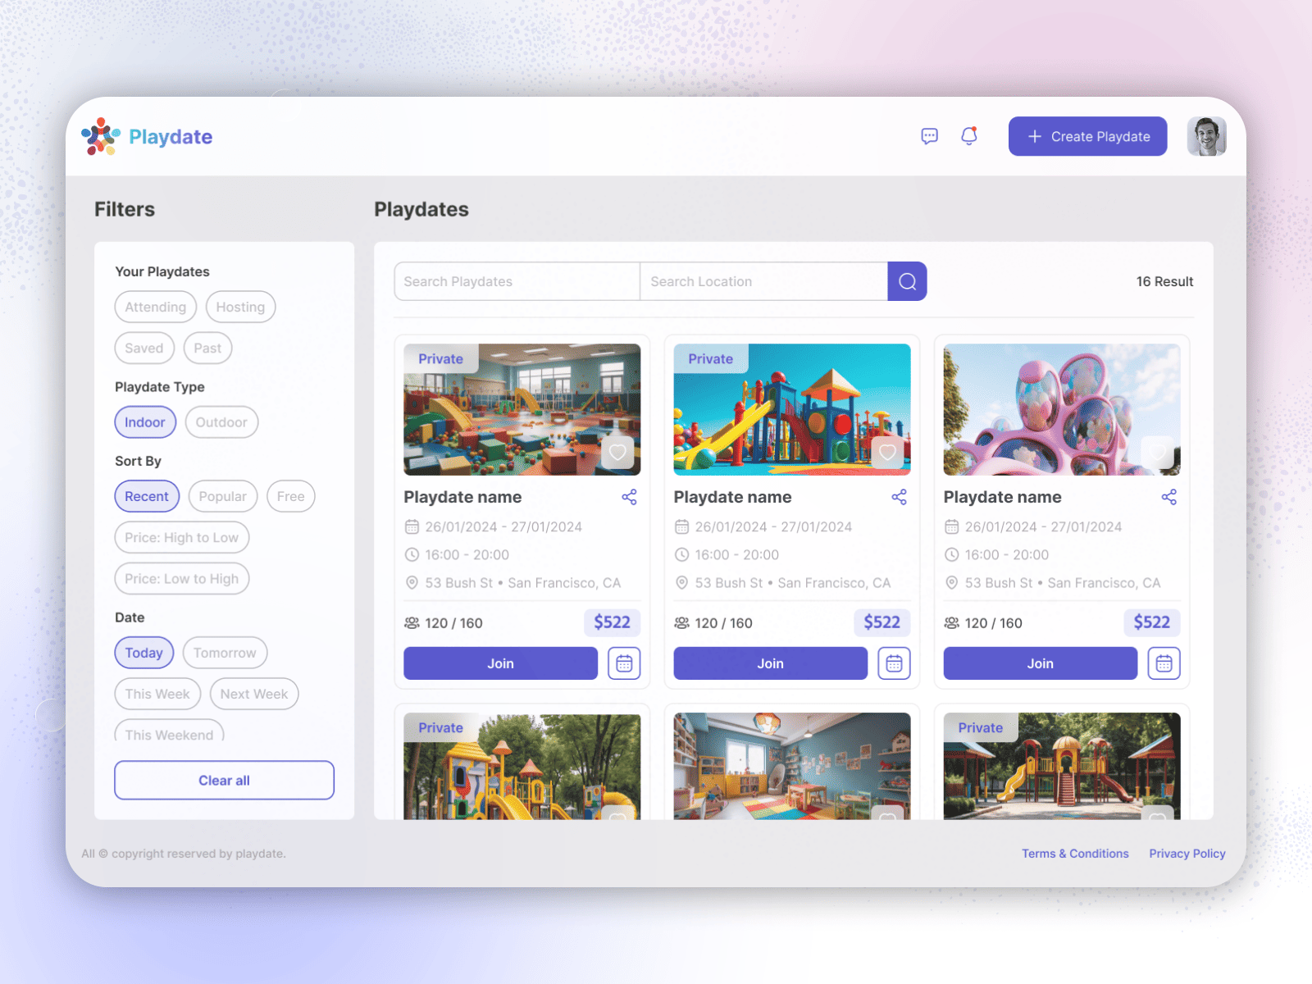
Task: Open the blue-sky playground slide thumbnail
Action: pyautogui.click(x=791, y=409)
